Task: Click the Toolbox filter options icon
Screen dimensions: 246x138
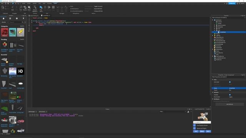Action: tap(25, 22)
